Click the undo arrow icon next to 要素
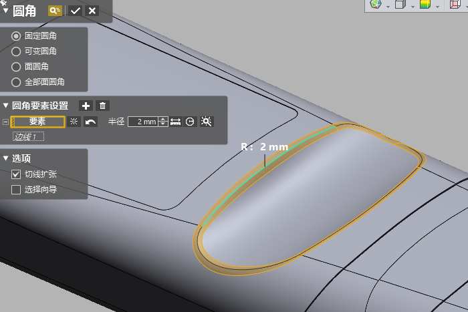This screenshot has width=468, height=312. (90, 122)
